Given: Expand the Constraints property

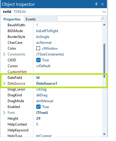Looking at the screenshot, I should (x=4, y=54).
